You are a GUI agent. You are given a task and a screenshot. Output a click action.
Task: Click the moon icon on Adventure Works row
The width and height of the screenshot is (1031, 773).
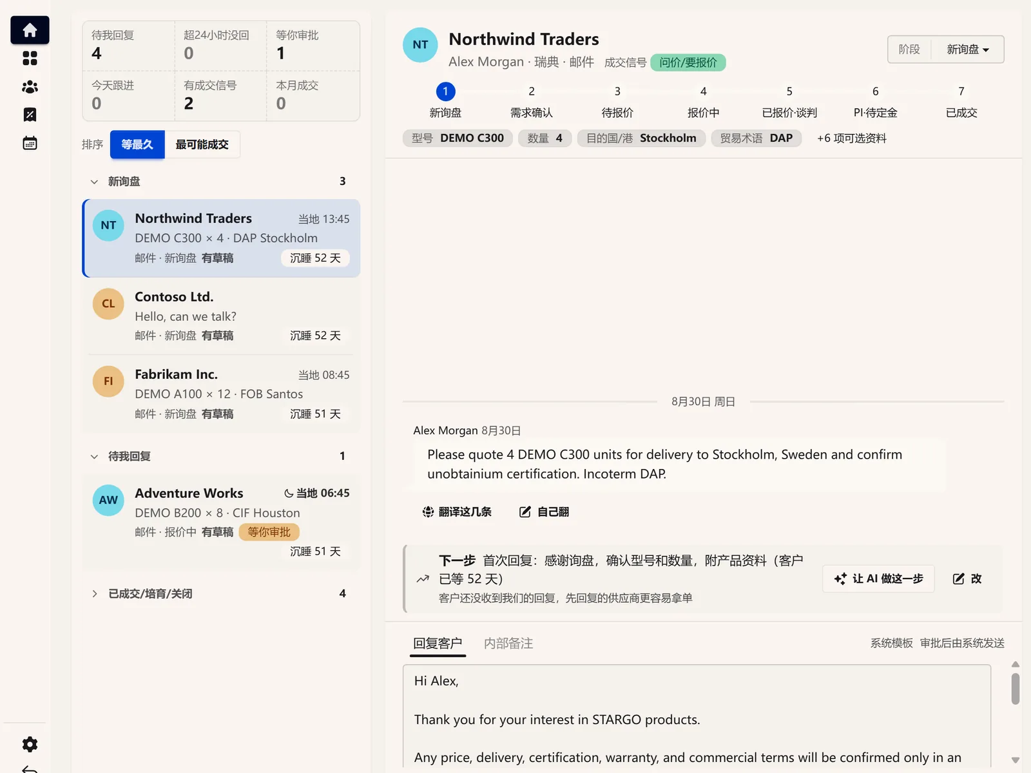[x=289, y=493]
